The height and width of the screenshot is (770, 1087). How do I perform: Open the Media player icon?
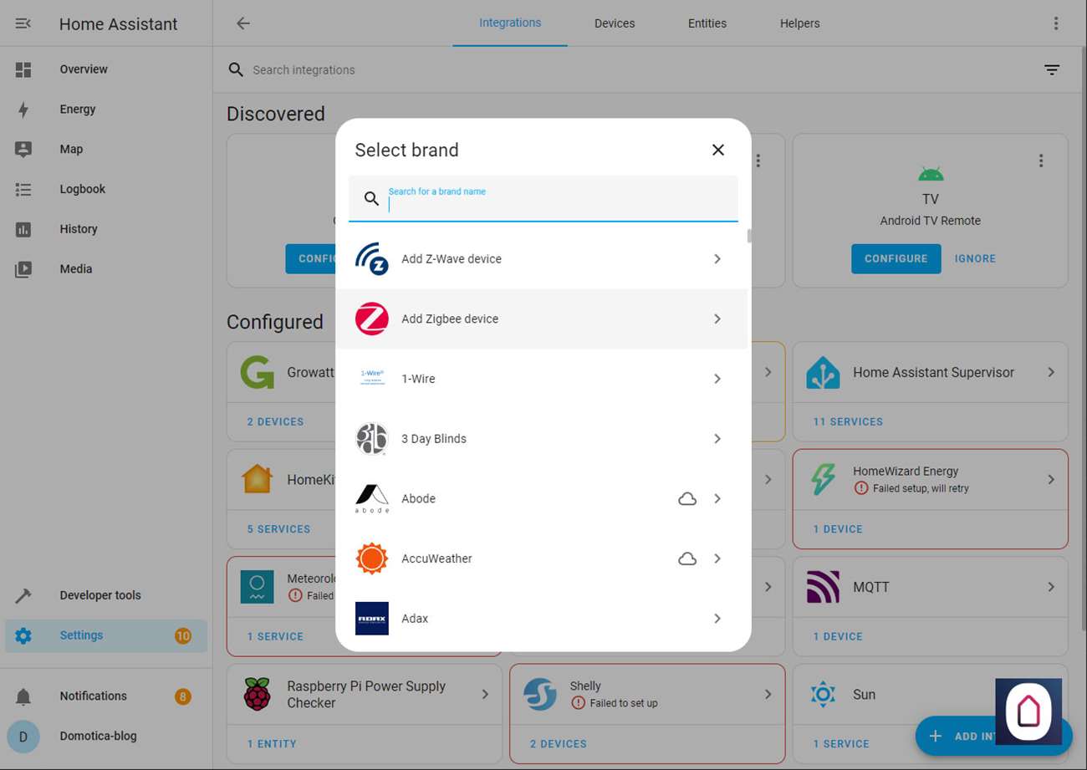click(23, 269)
